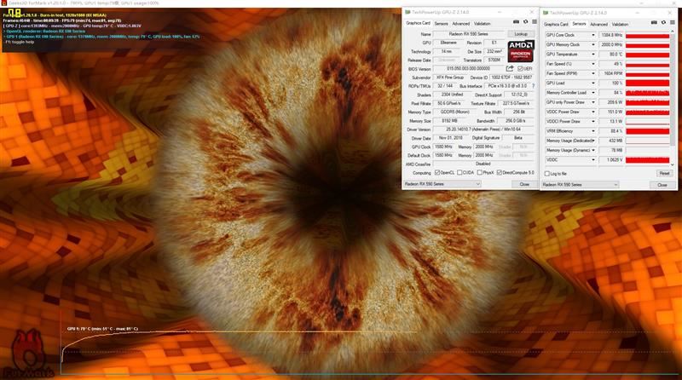Expand the GPU Core Clock sensor dropdown

click(x=592, y=35)
